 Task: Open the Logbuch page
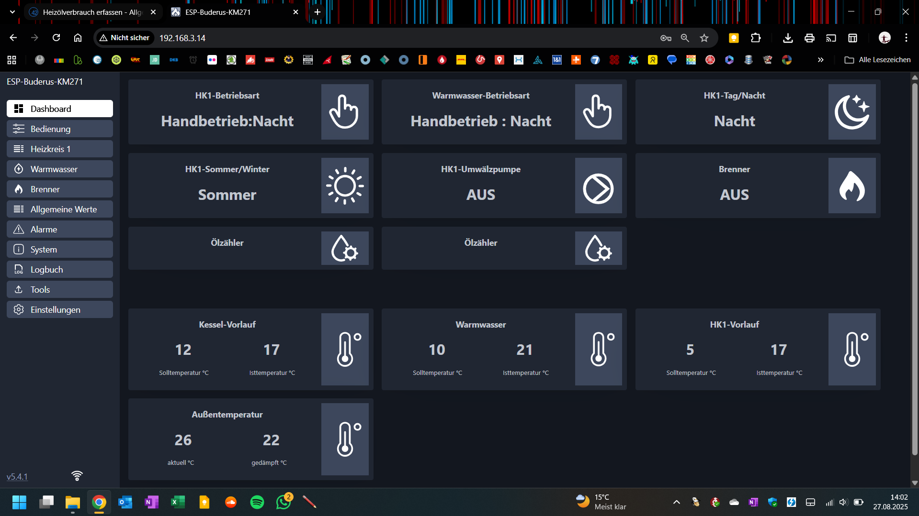[x=60, y=270]
